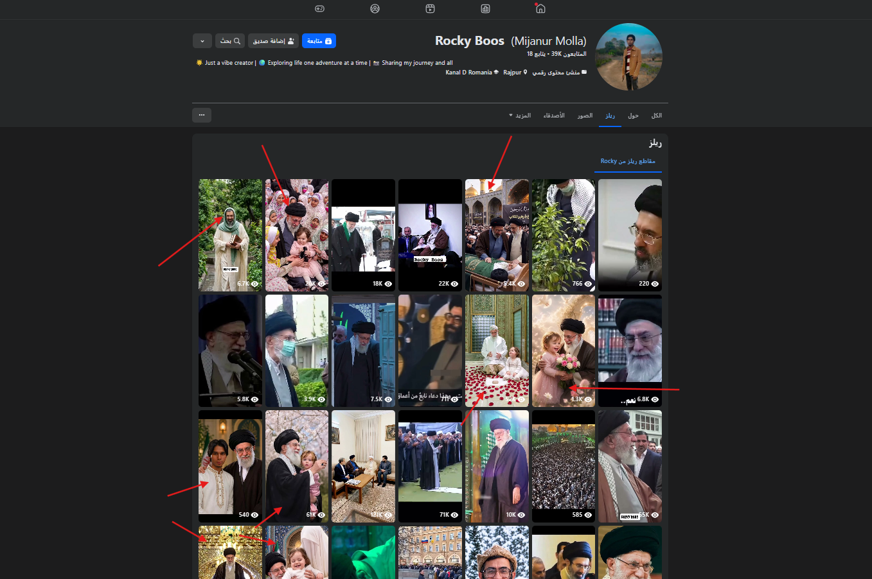The width and height of the screenshot is (872, 579).
Task: Open the reel with 22K views
Action: 430,235
